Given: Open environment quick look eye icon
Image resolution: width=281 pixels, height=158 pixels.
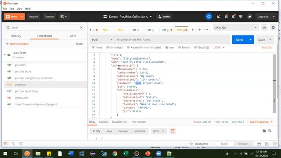Looking at the screenshot, I should click(264, 28).
